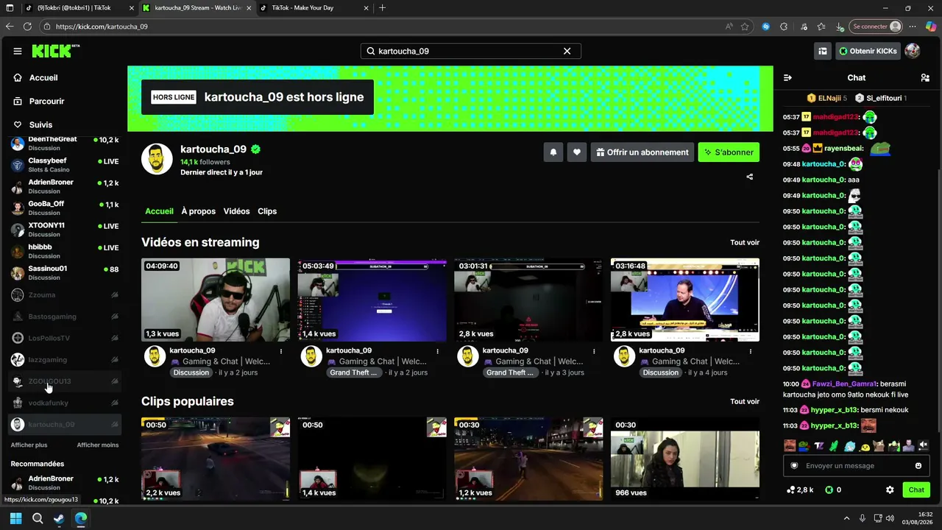Send the message with the green Chat button
942x530 pixels.
click(916, 490)
